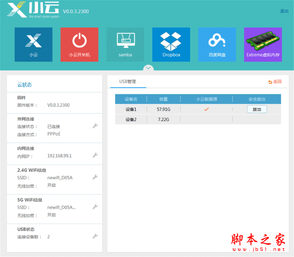Open 外网连接 settings wrench icon
Screen dimensions: 294x257
[x=95, y=126]
